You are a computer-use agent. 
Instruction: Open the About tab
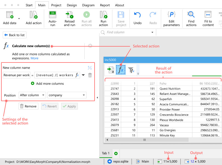coord(119,5)
